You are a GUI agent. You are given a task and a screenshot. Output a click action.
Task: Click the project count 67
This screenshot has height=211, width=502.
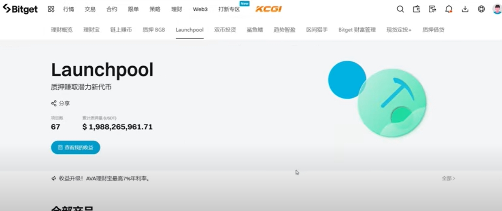(x=55, y=127)
